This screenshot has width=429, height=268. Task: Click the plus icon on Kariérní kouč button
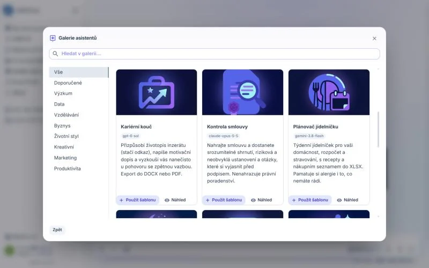point(122,200)
